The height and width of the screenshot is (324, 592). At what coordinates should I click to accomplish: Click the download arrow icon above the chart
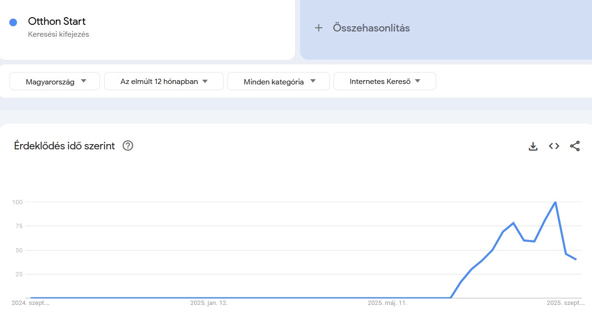pos(533,146)
